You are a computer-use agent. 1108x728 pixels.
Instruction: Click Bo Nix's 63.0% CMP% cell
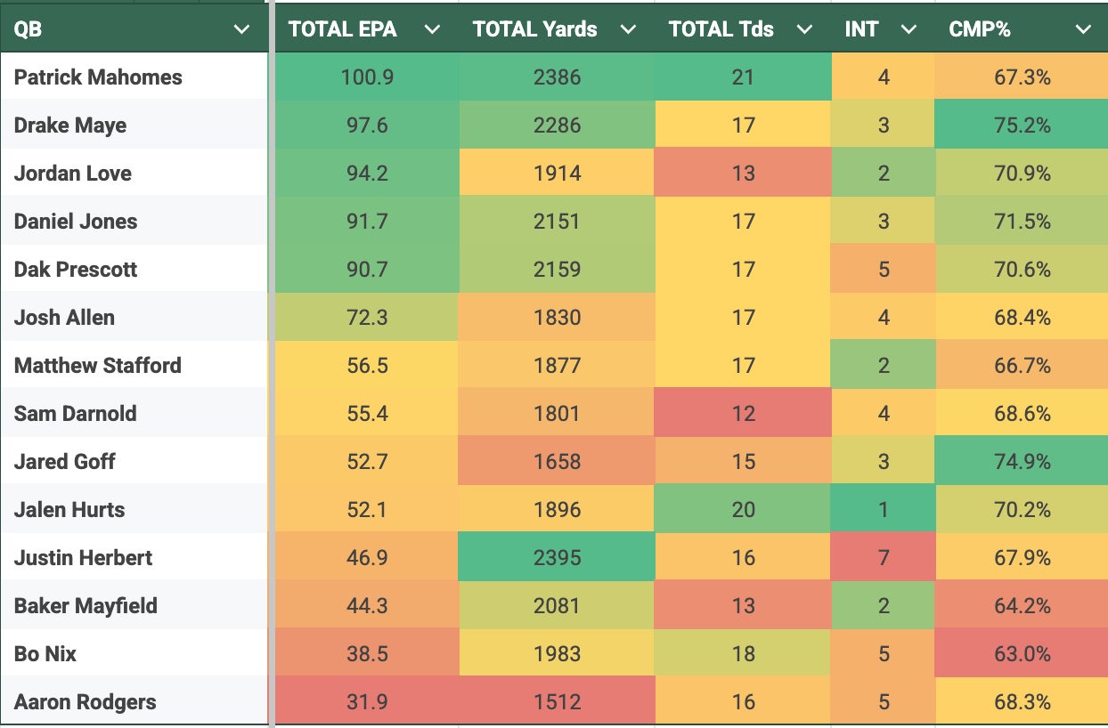(x=1022, y=654)
